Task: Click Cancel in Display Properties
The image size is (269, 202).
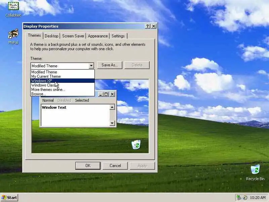Action: pyautogui.click(x=115, y=166)
